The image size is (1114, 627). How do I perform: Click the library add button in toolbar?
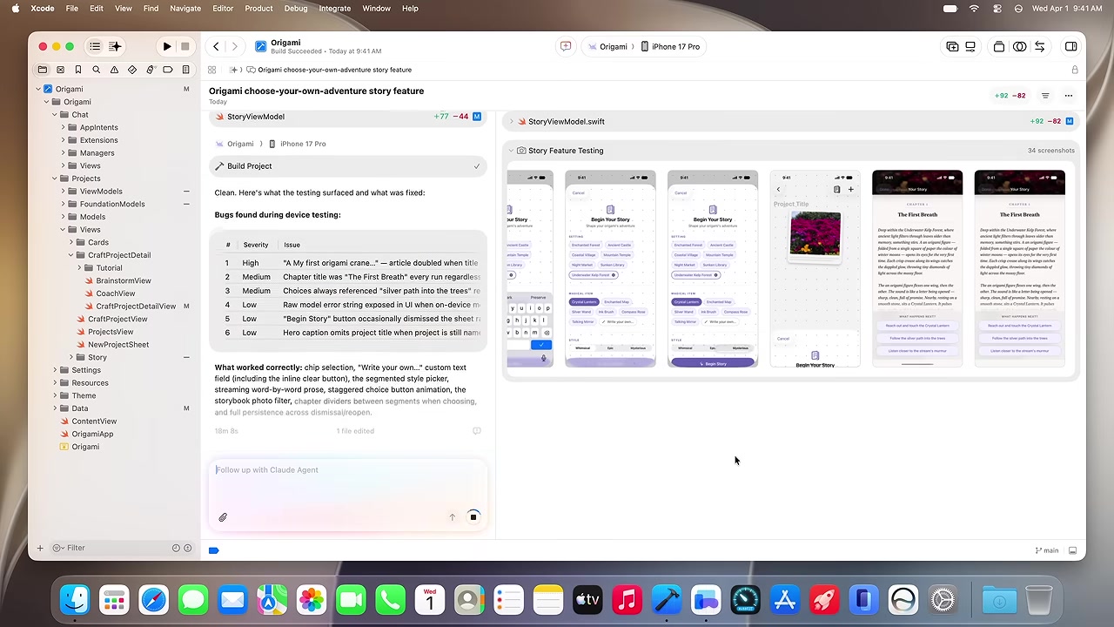(952, 46)
